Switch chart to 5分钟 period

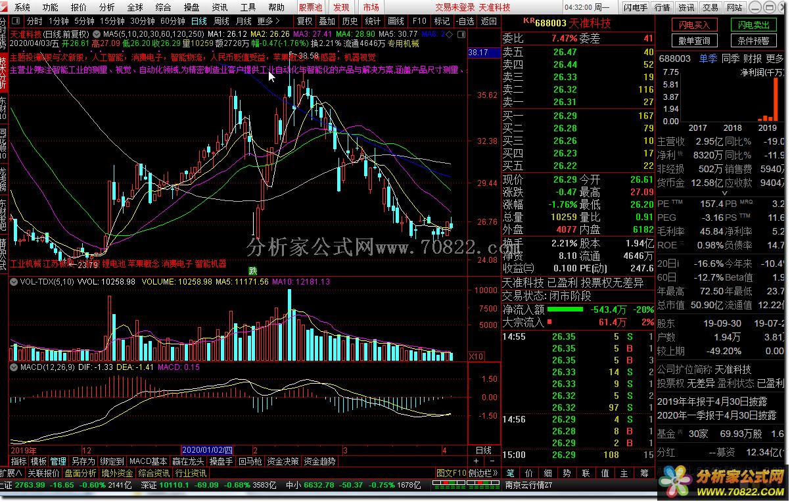(85, 21)
